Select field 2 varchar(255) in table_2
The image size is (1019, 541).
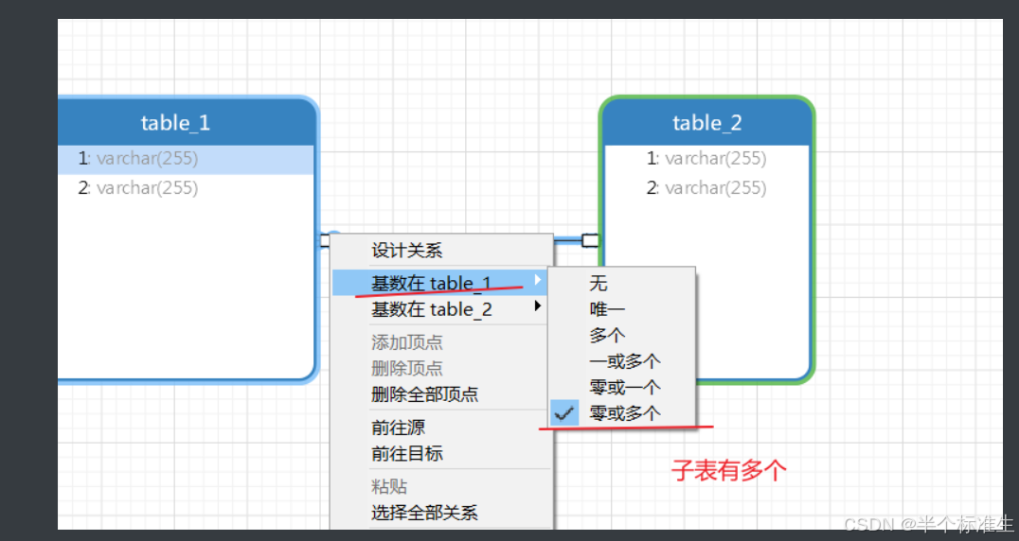click(x=706, y=188)
